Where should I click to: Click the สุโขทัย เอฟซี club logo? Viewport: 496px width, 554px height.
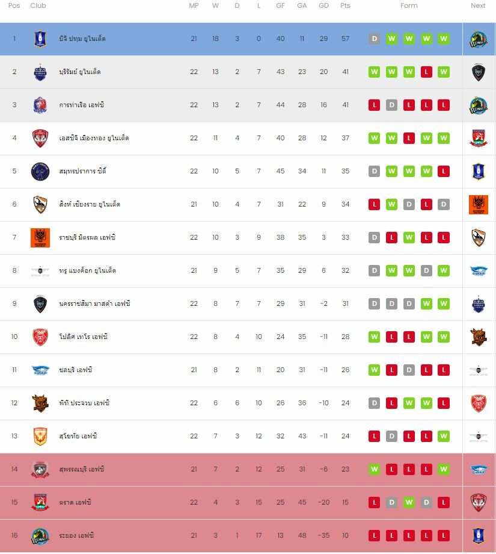click(x=40, y=437)
